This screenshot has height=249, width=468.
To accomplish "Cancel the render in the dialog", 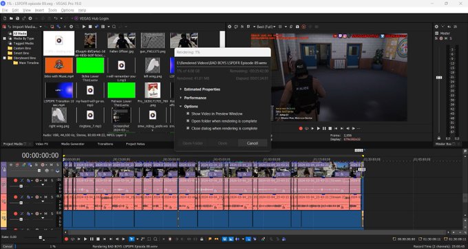I will [x=253, y=143].
